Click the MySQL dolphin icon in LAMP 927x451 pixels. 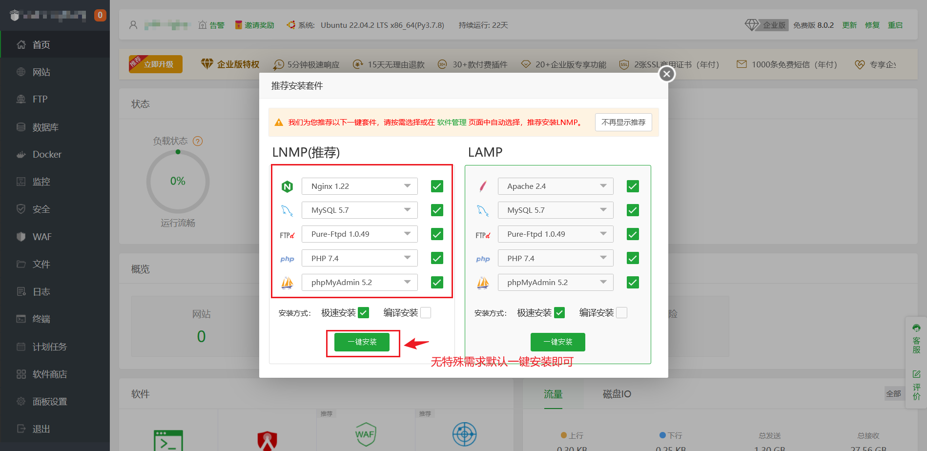click(x=483, y=210)
